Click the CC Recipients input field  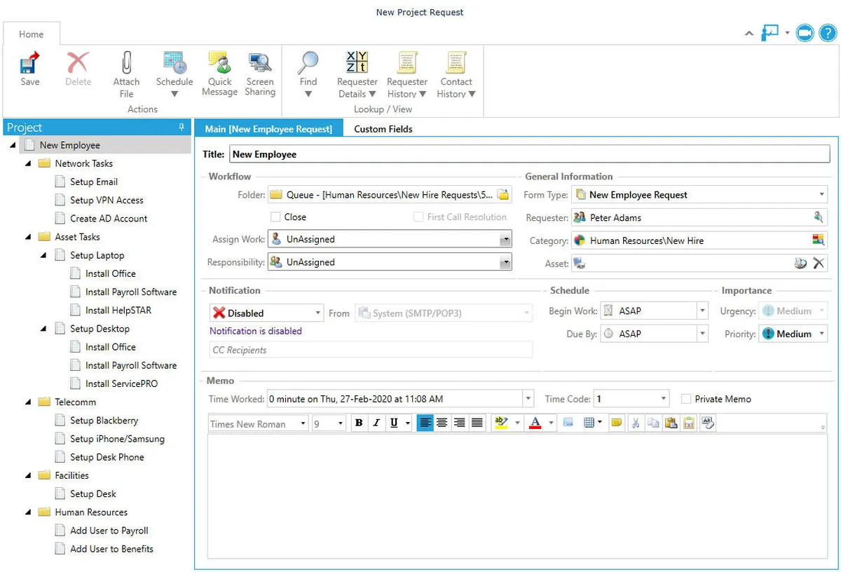pos(371,350)
